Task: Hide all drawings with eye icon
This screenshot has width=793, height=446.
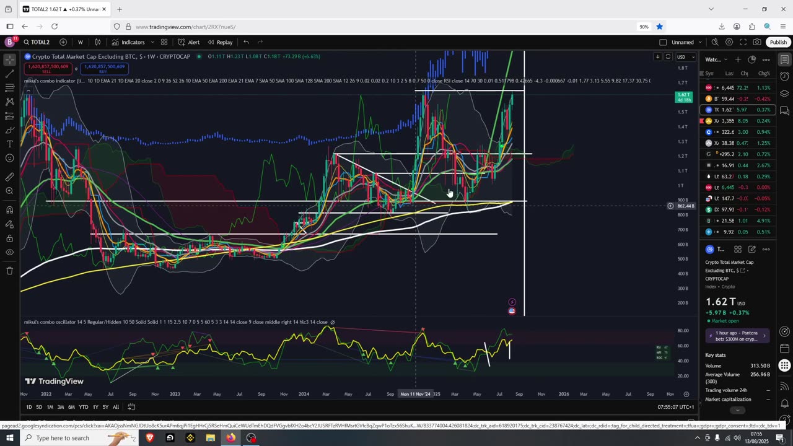Action: pyautogui.click(x=9, y=252)
